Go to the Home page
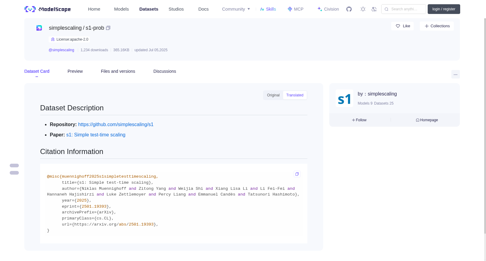Image resolution: width=486 pixels, height=261 pixels. tap(94, 9)
